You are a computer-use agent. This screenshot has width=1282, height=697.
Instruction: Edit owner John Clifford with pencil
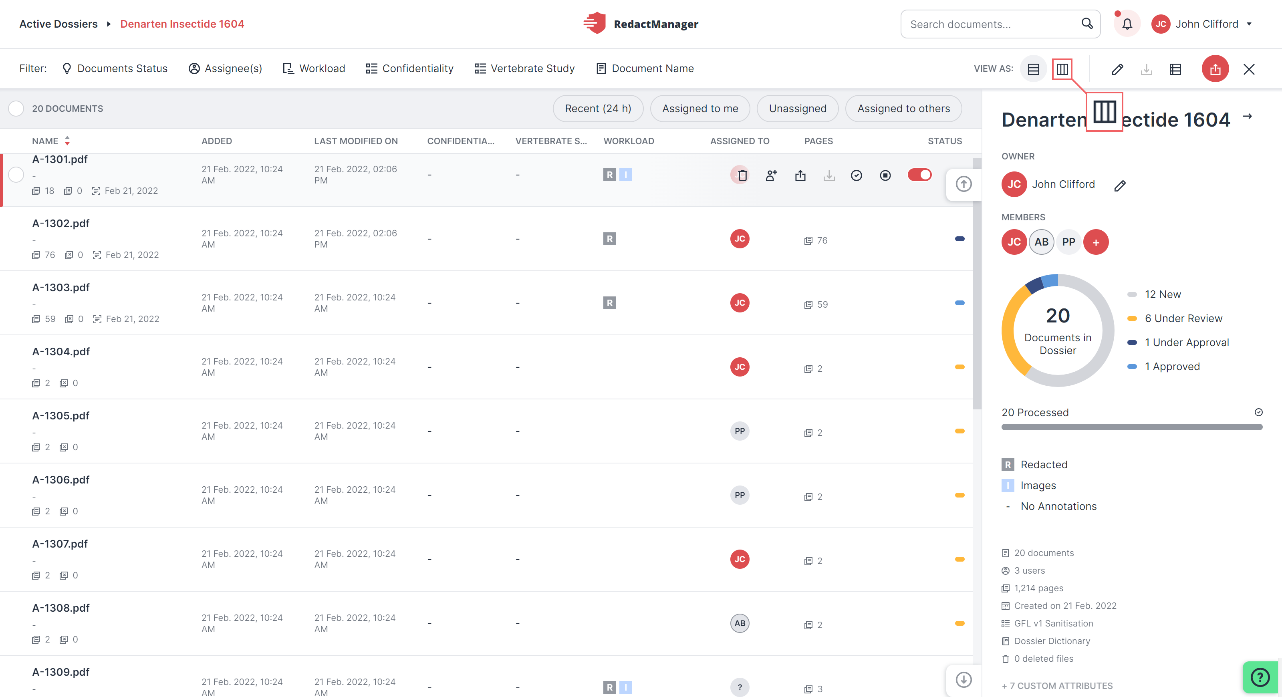tap(1120, 185)
